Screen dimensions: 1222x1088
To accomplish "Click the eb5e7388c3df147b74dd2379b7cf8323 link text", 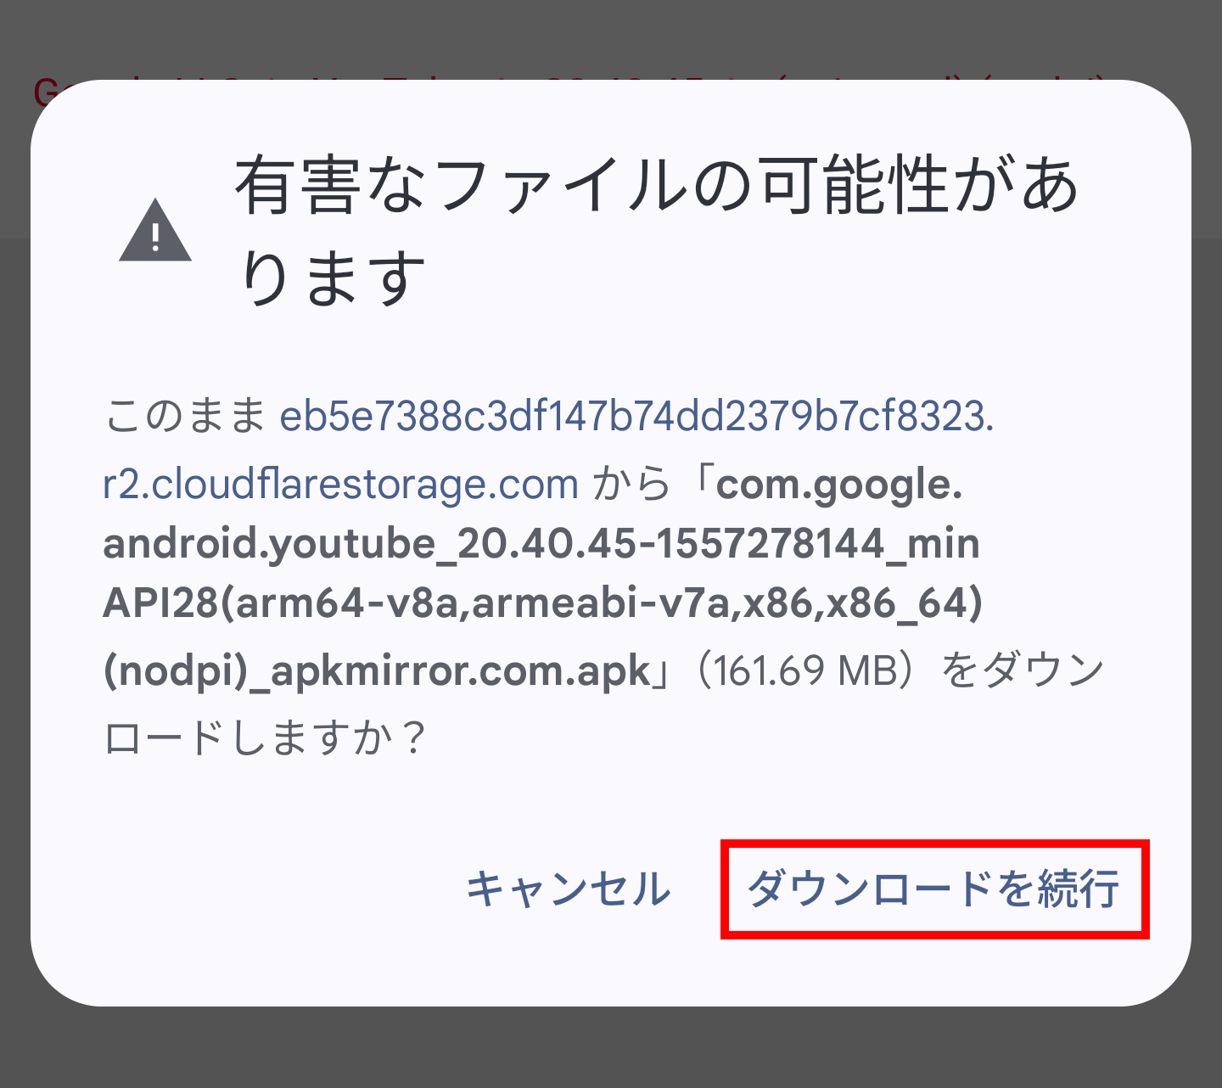I will coord(636,416).
